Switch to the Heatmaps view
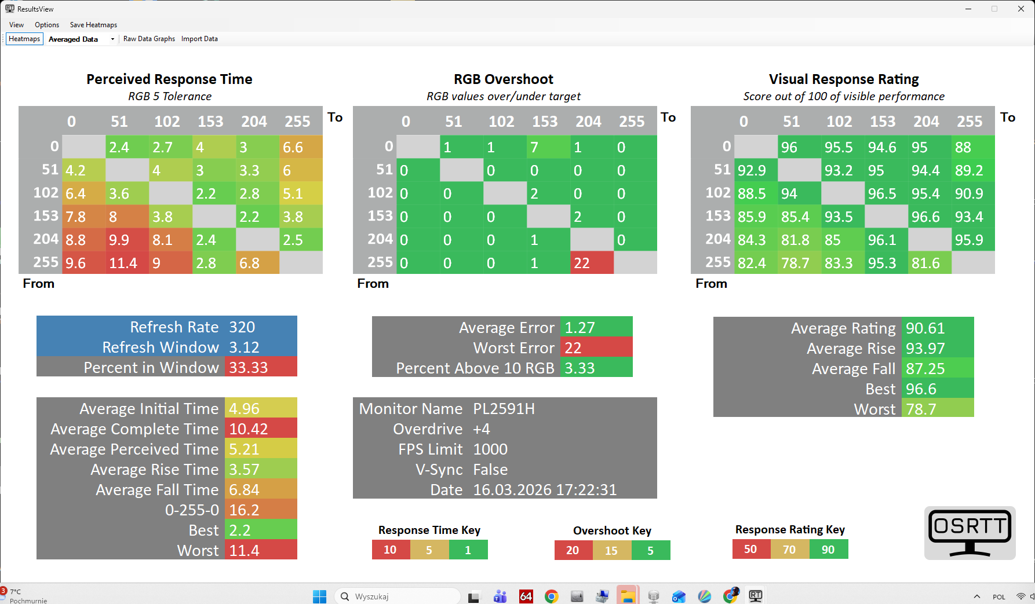The height and width of the screenshot is (604, 1035). click(x=24, y=39)
